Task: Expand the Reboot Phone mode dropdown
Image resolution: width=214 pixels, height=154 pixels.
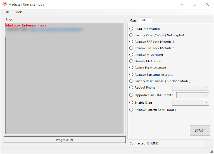Action: point(190,88)
